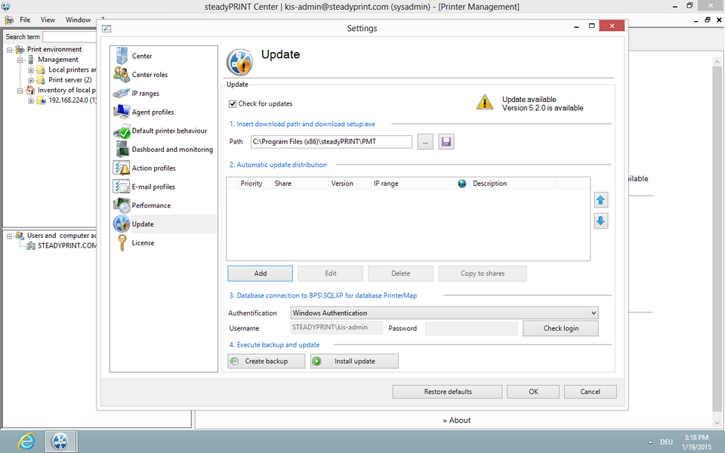Open the Center settings page icon
725x453 pixels.
(x=122, y=55)
